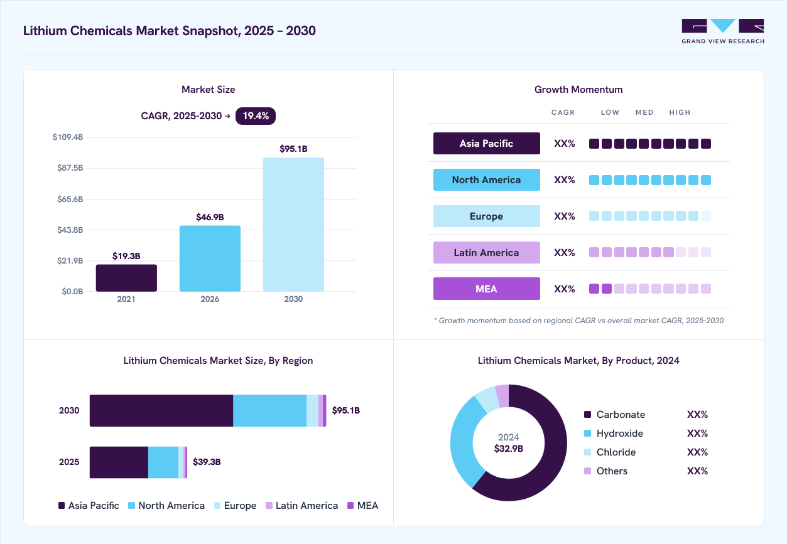Click the $95.1B value above 2030 bar
Screen dimensions: 787x544
coord(293,149)
